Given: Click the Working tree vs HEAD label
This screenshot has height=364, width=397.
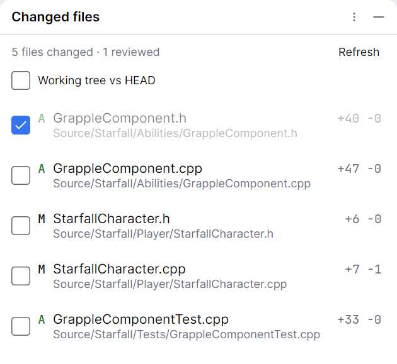Looking at the screenshot, I should (x=96, y=80).
